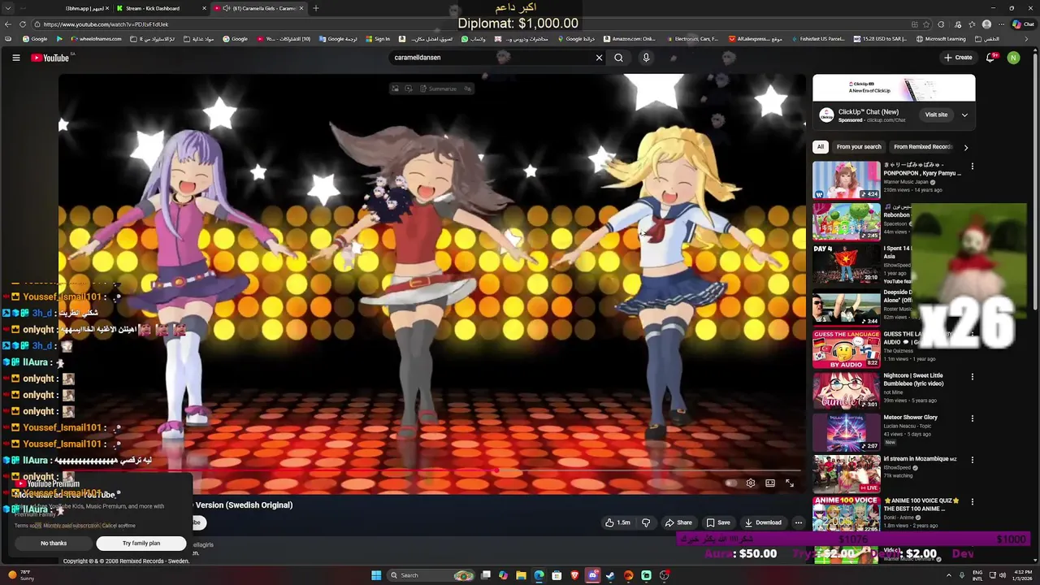Click the browser back arrow
1040x585 pixels.
[x=8, y=24]
